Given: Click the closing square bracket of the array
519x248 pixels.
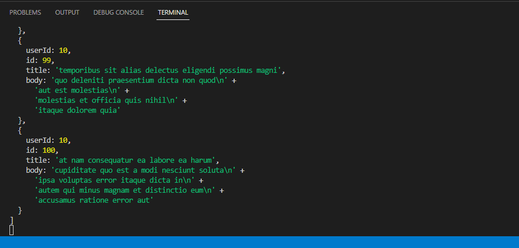Looking at the screenshot, I should (12, 220).
